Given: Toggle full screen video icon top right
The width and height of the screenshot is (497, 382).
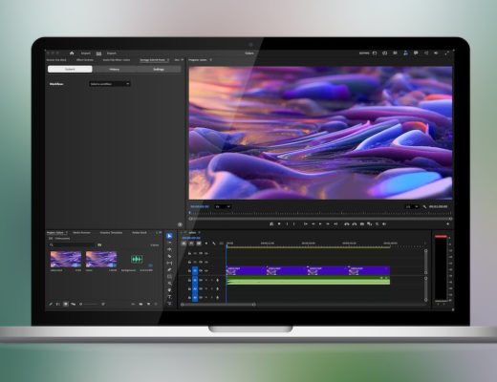Looking at the screenshot, I should (x=446, y=53).
